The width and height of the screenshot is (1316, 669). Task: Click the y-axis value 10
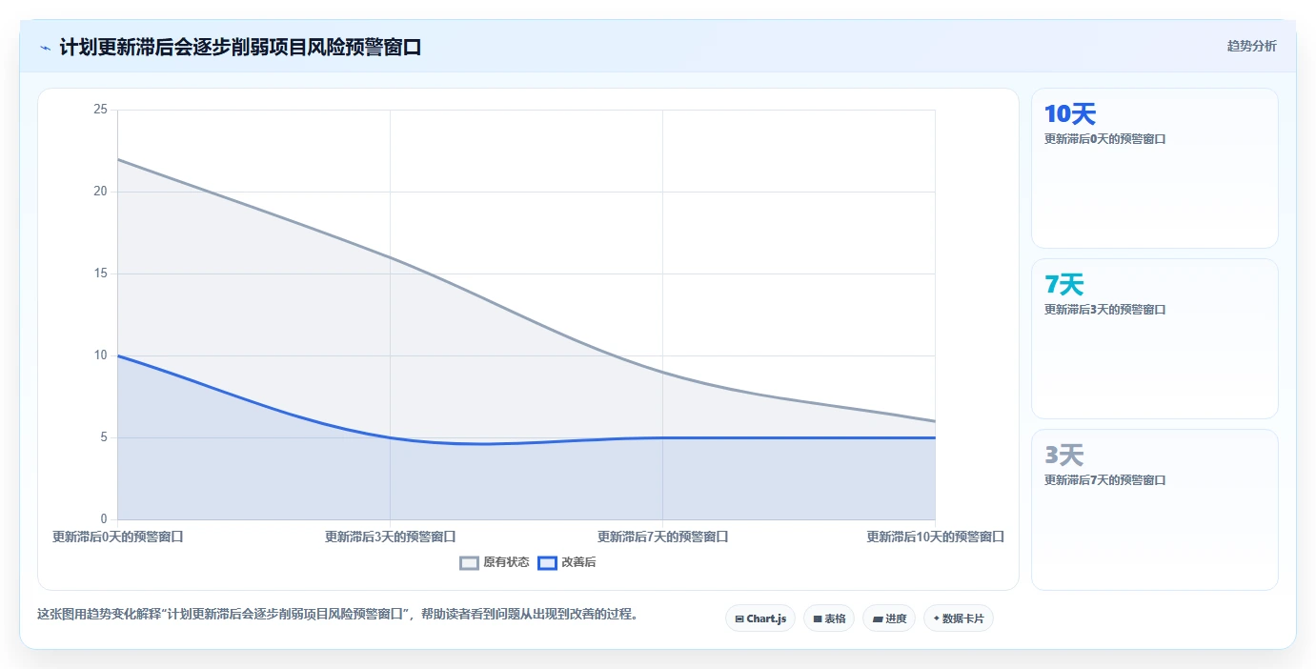click(100, 355)
